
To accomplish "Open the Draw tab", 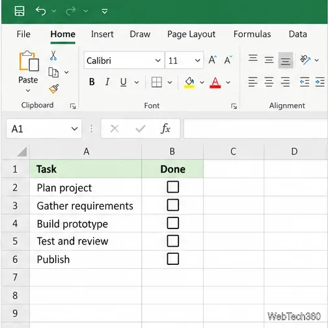I will coord(140,34).
